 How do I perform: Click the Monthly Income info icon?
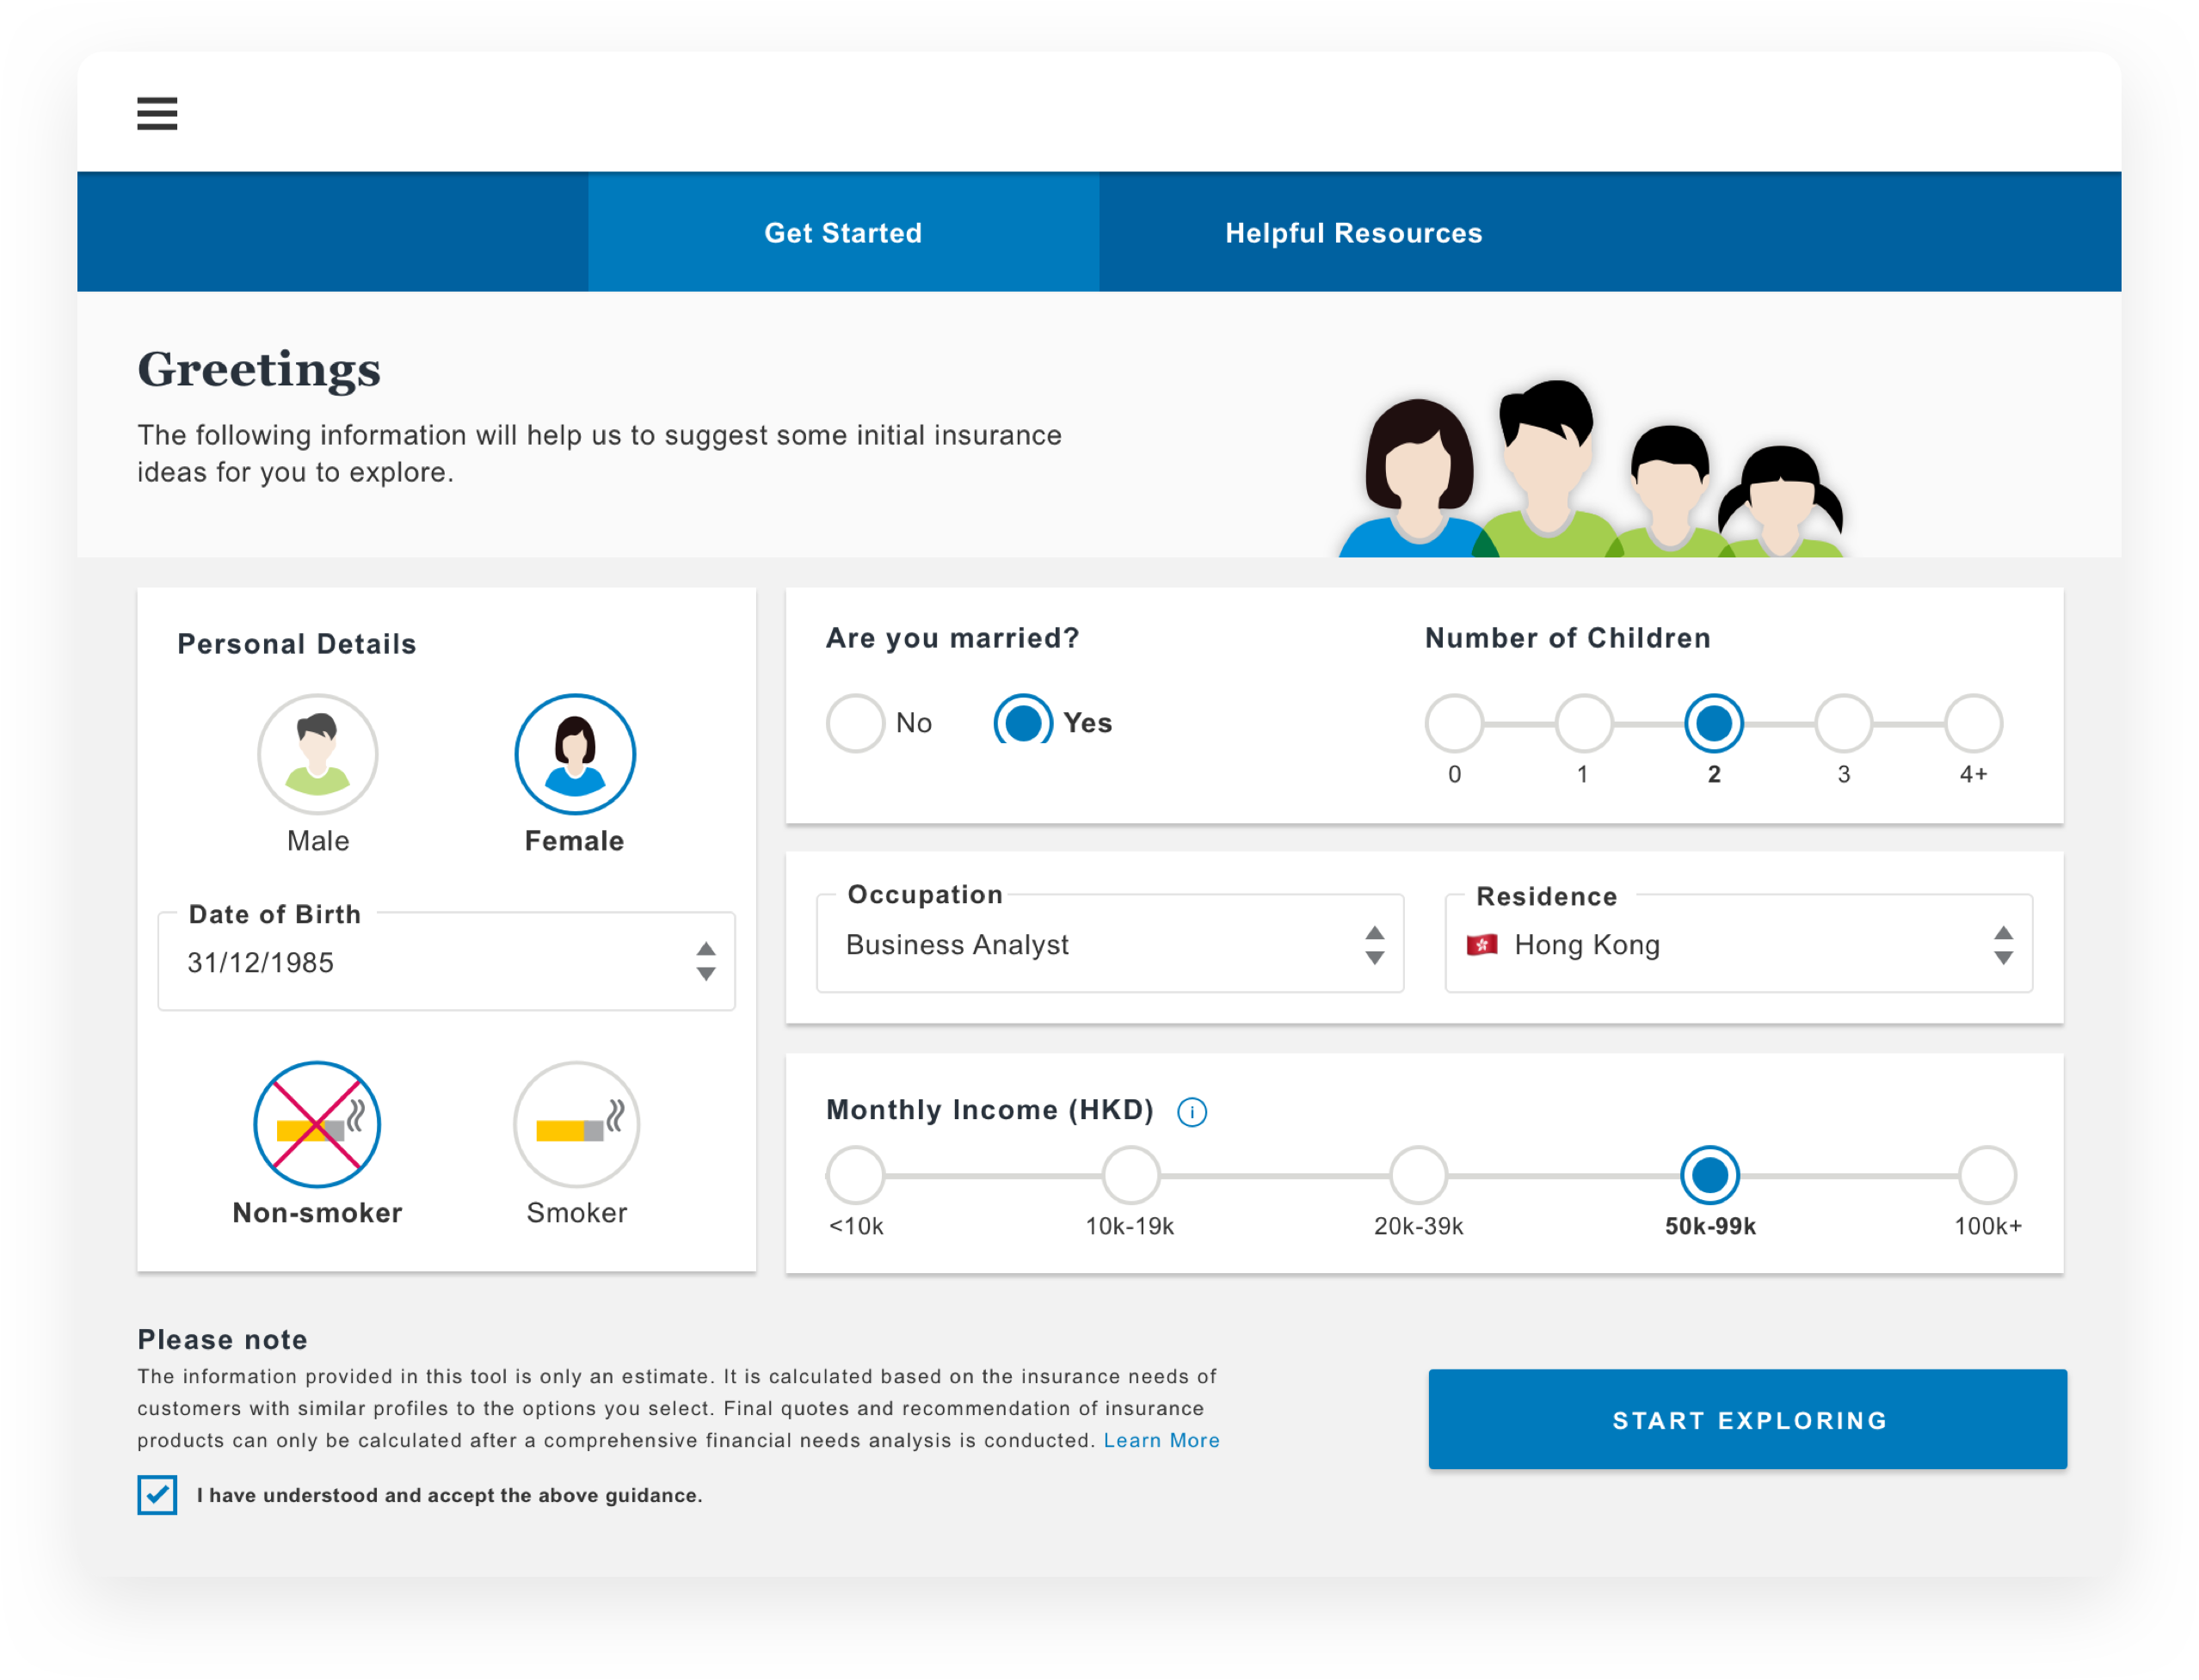point(1191,1111)
